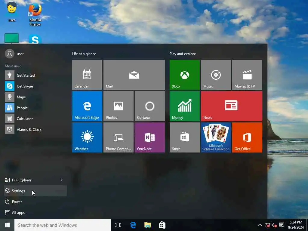This screenshot has height=231, width=308.
Task: Open File Explorer from the taskbar
Action: pos(147,225)
